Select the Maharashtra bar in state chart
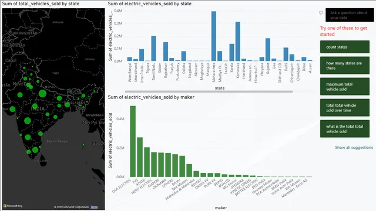This screenshot has height=211, width=376. [x=214, y=36]
